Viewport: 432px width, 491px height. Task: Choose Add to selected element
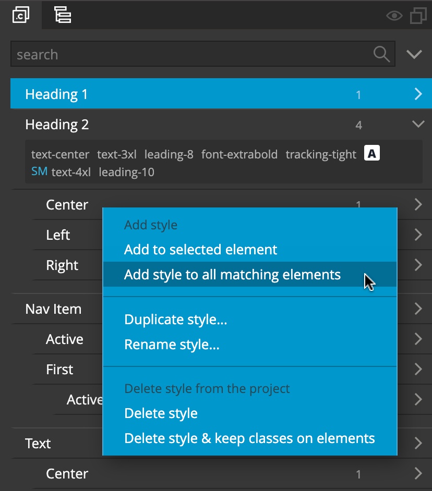point(200,250)
